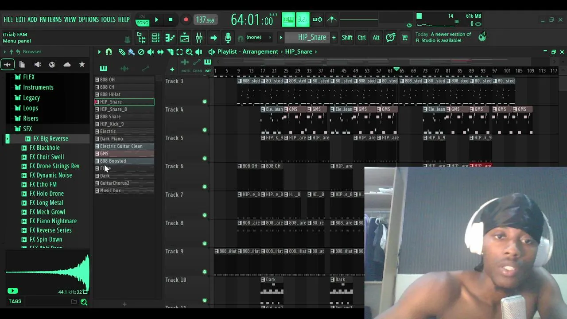The image size is (567, 319).
Task: Select the Draw pencil tool in Playlist
Action: 122,52
